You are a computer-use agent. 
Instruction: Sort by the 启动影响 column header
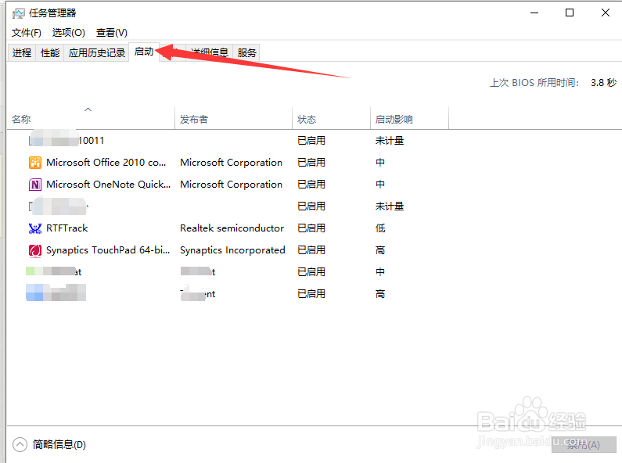click(410, 120)
